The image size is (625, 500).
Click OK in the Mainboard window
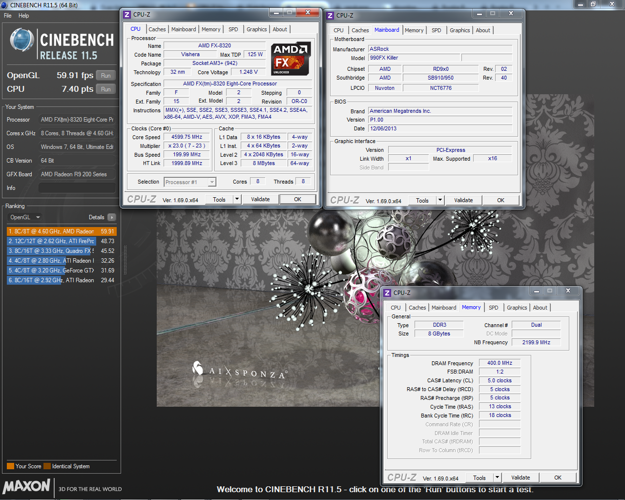coord(501,200)
